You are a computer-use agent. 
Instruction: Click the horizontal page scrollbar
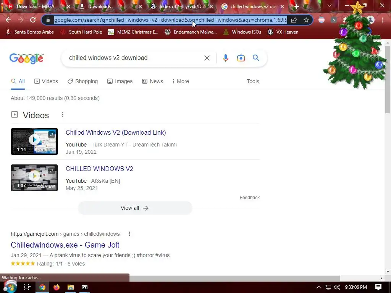click(x=234, y=278)
